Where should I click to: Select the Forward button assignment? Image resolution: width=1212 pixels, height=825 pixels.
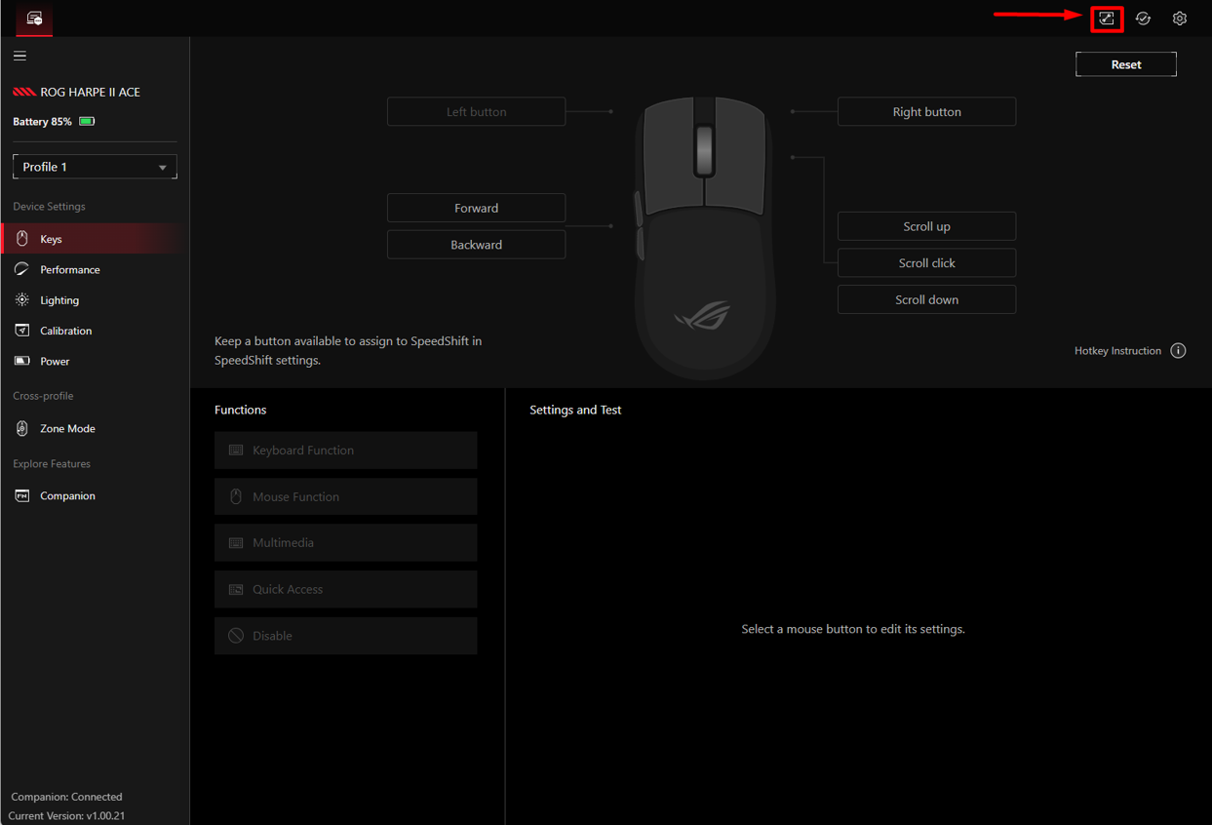tap(476, 208)
